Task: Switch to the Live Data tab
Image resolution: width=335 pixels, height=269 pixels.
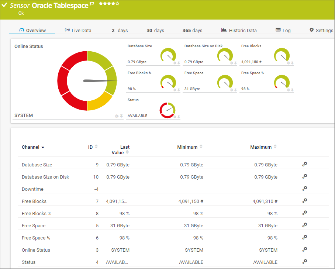Action: point(78,30)
